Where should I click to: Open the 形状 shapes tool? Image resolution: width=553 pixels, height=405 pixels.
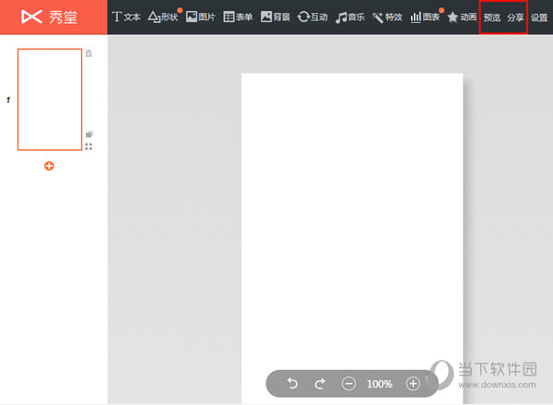click(163, 17)
